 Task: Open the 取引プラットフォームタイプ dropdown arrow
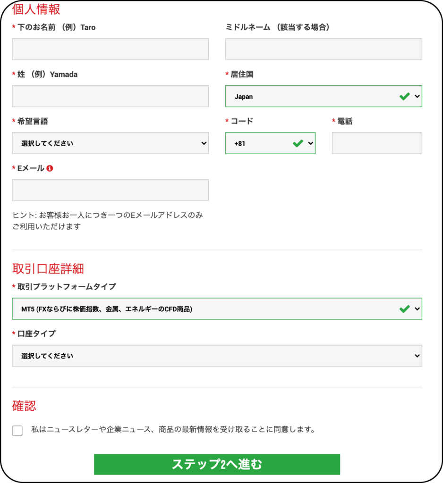[x=417, y=308]
